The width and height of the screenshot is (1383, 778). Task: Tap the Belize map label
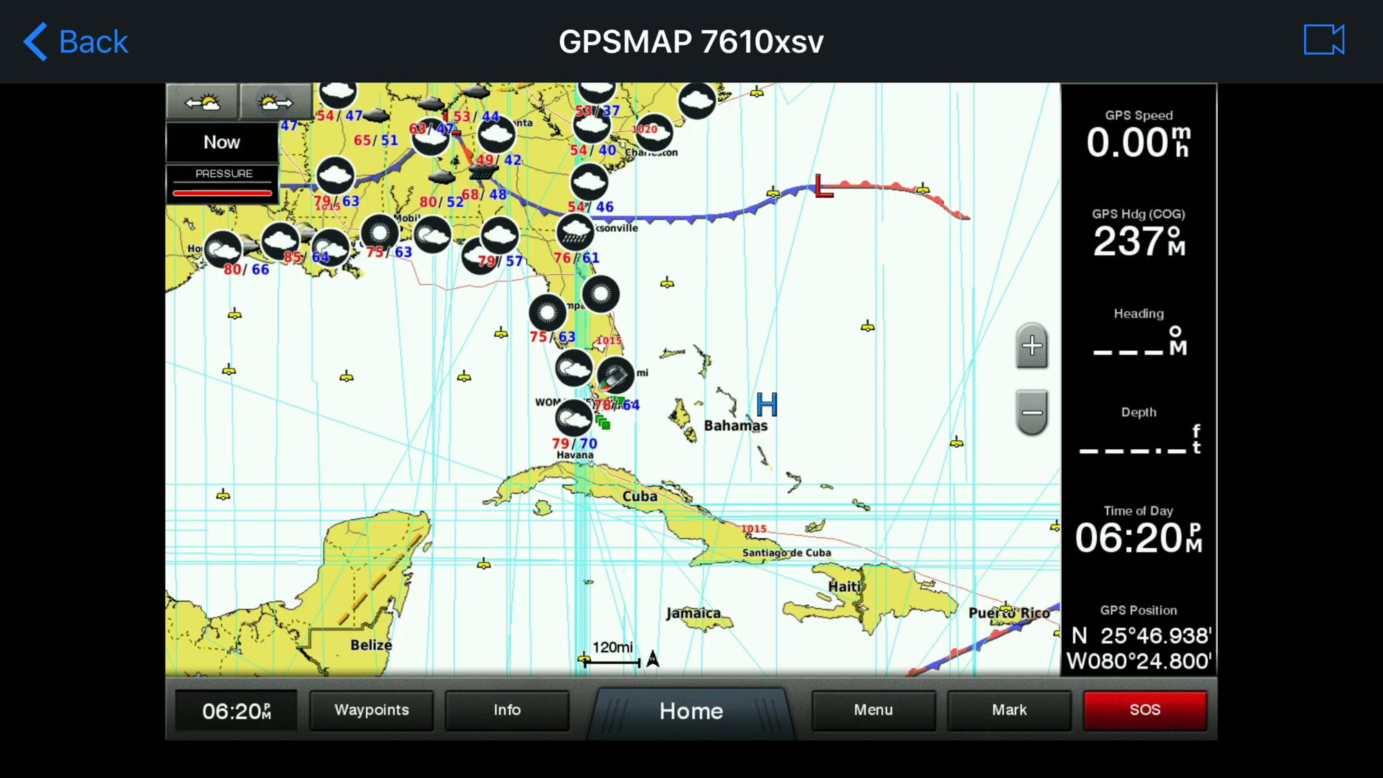[371, 645]
